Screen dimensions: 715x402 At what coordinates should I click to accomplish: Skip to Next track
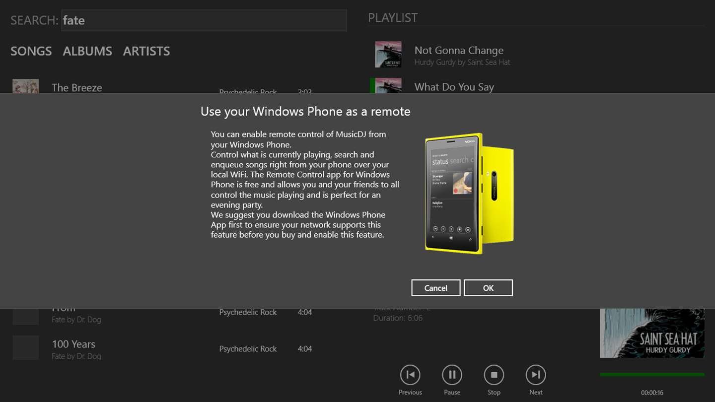(x=536, y=375)
